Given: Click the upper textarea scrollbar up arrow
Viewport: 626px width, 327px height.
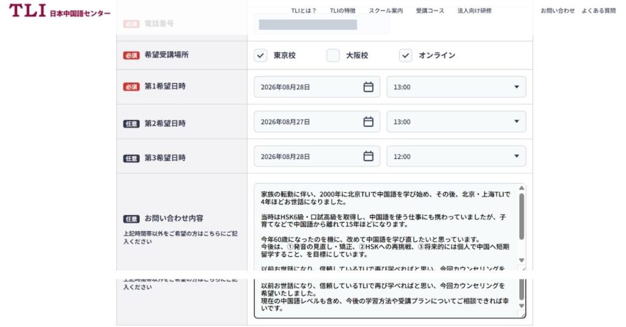Looking at the screenshot, I should pyautogui.click(x=521, y=188).
